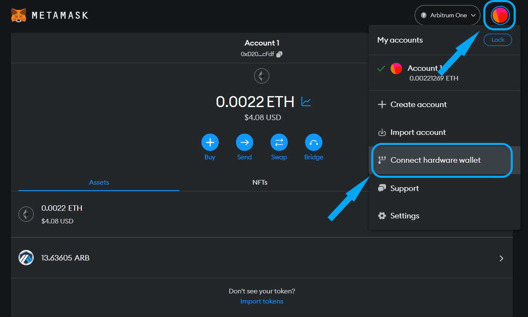528x317 pixels.
Task: Click the ARB token icon
Action: [26, 258]
